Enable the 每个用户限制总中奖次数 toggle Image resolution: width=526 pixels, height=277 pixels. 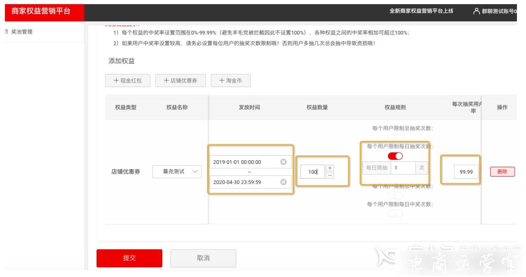[x=395, y=196]
